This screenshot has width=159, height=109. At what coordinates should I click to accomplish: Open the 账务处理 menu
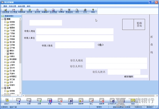tap(12, 6)
